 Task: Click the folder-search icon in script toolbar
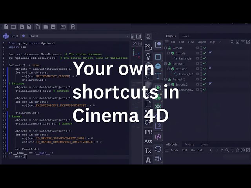pyautogui.click(x=63, y=27)
